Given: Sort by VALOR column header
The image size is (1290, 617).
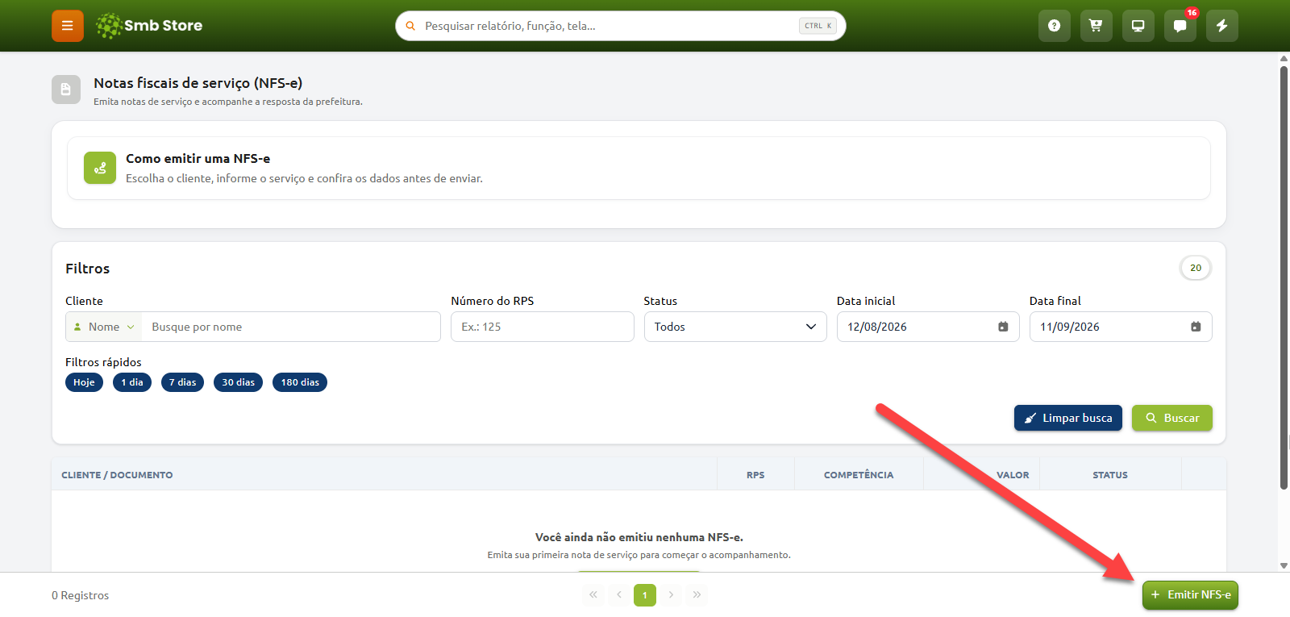Looking at the screenshot, I should [x=1013, y=475].
